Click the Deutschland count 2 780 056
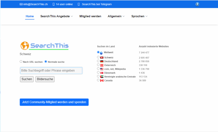Image resolution: width=218 pixels, height=132 pixels. pos(144,61)
